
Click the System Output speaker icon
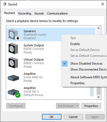(x=13, y=49)
